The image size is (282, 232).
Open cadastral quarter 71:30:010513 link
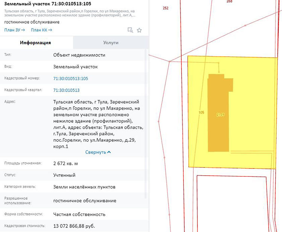(67, 90)
